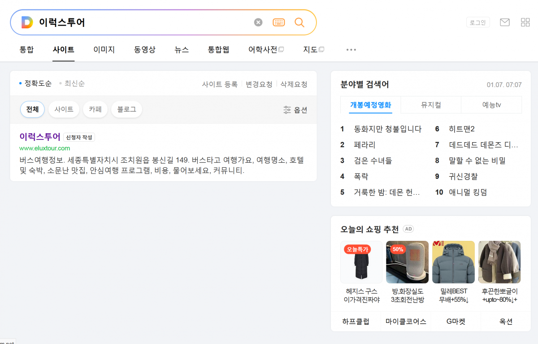Open the 페라리 ranking entry
Image resolution: width=538 pixels, height=344 pixels.
(x=364, y=145)
